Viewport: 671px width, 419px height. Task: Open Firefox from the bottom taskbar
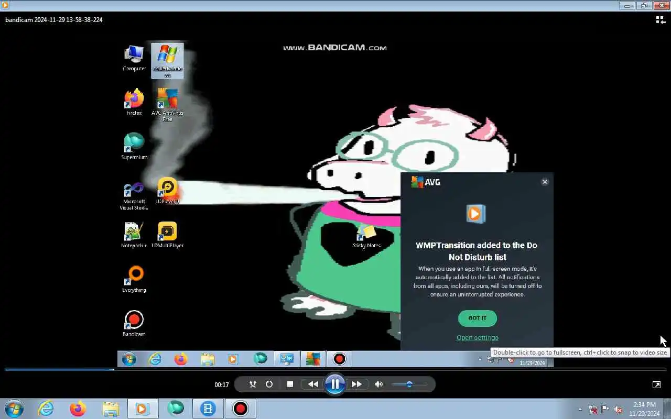click(78, 409)
